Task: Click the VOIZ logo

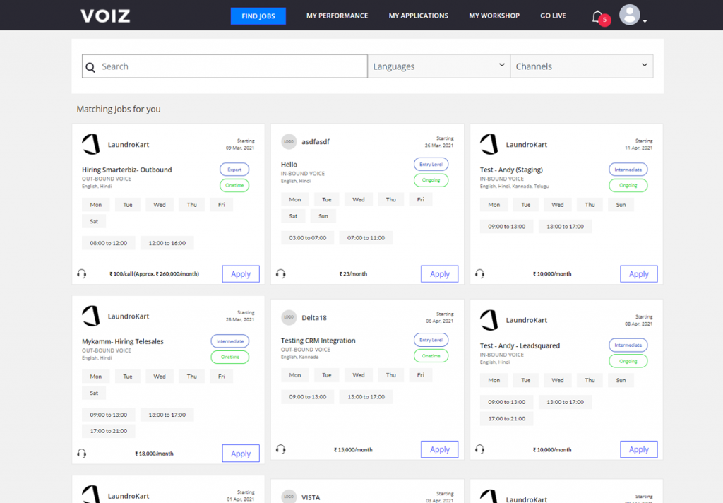Action: tap(105, 16)
